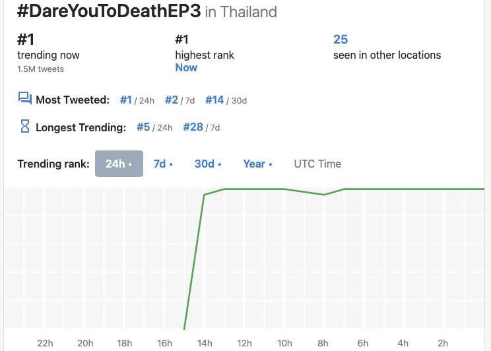Select the 24h trending rank tab

119,164
